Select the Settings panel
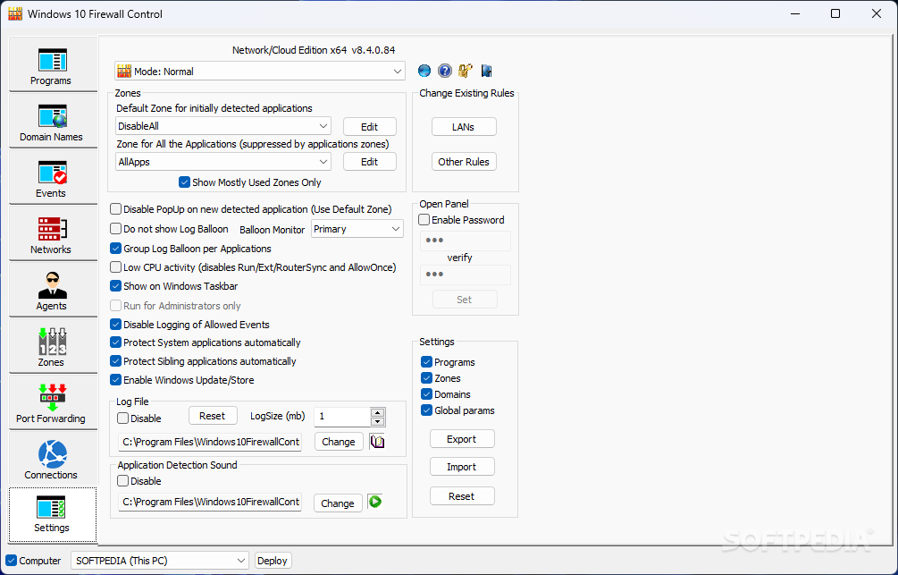 (53, 515)
